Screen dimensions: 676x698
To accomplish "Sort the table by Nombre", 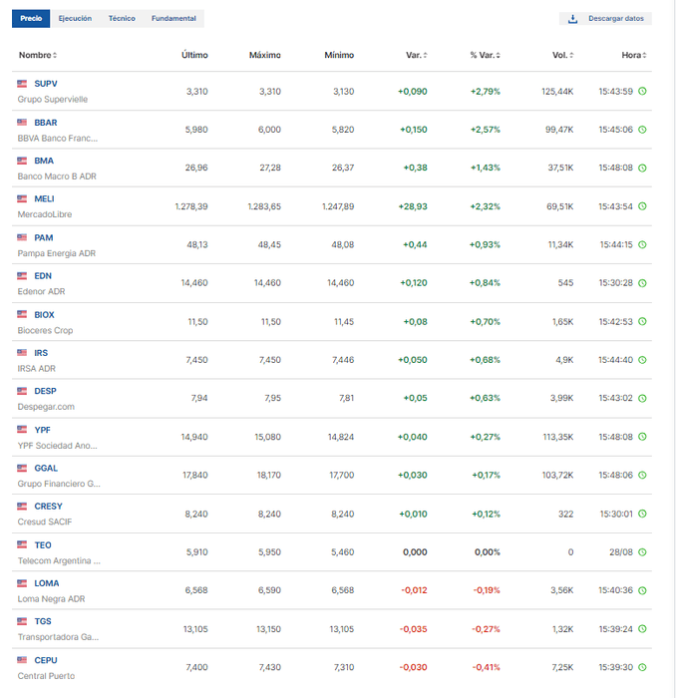I will 37,55.
